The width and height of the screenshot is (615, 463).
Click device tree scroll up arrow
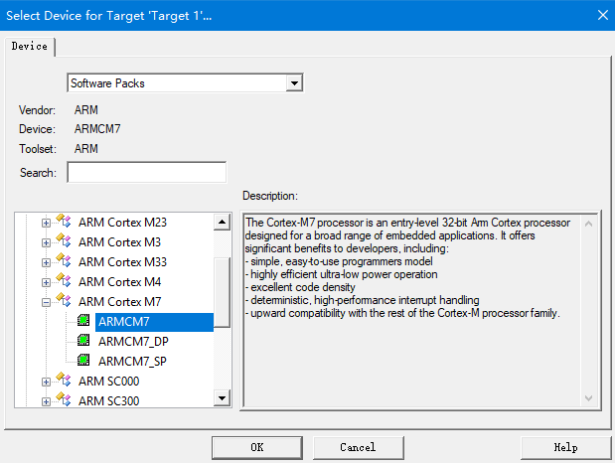click(222, 223)
